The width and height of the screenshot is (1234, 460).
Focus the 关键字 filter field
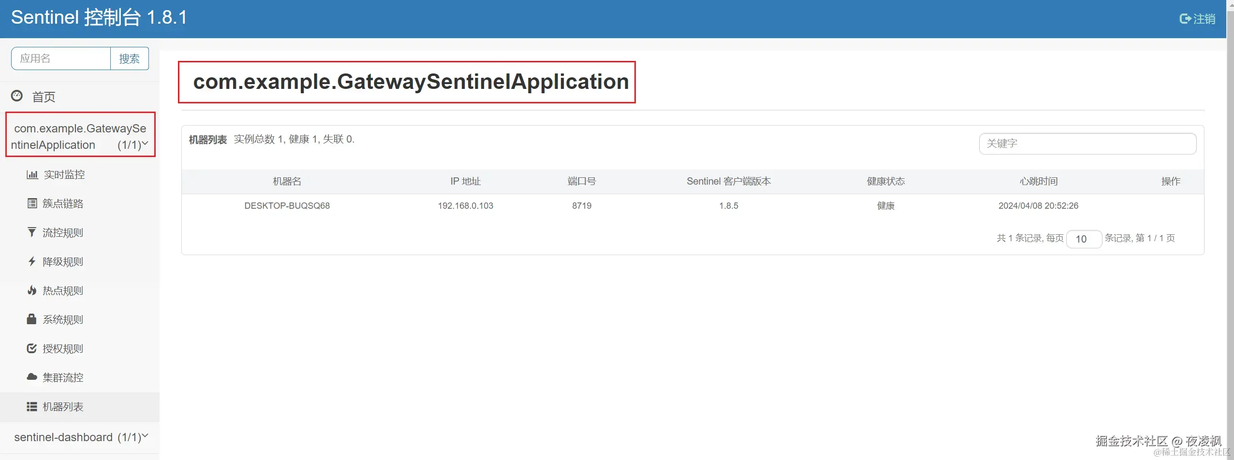(1087, 144)
